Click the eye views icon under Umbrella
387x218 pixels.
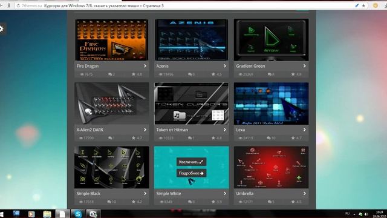pyautogui.click(x=240, y=202)
